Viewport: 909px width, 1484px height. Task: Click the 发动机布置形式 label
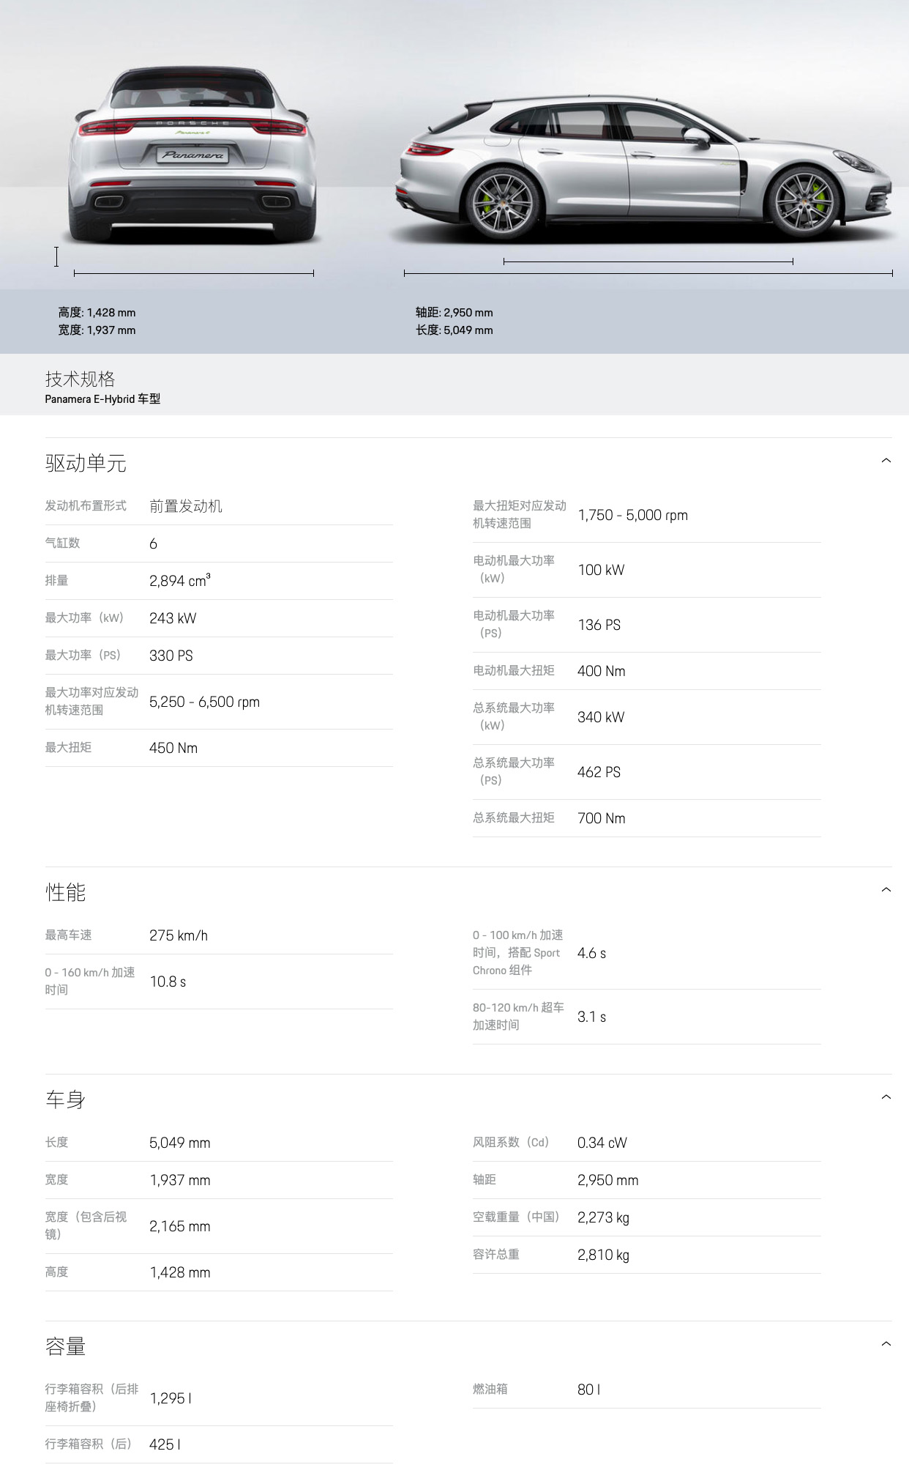point(86,505)
